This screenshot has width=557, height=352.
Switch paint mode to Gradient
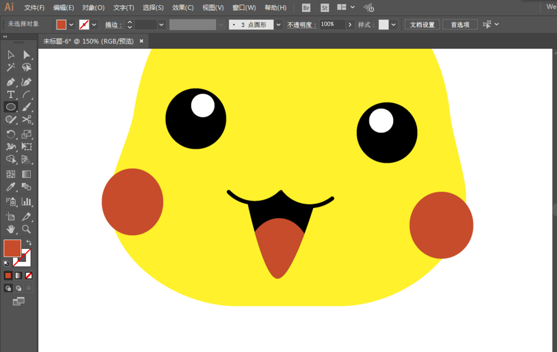click(18, 275)
